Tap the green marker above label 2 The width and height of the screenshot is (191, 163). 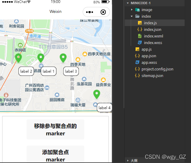tap(18, 58)
